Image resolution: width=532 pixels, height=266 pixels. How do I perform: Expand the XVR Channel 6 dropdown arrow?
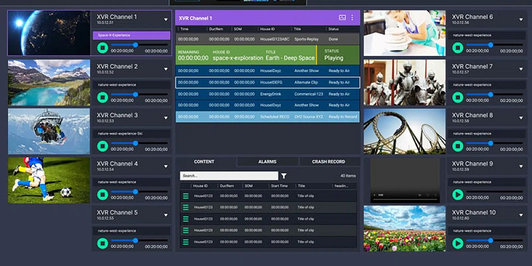pos(521,20)
